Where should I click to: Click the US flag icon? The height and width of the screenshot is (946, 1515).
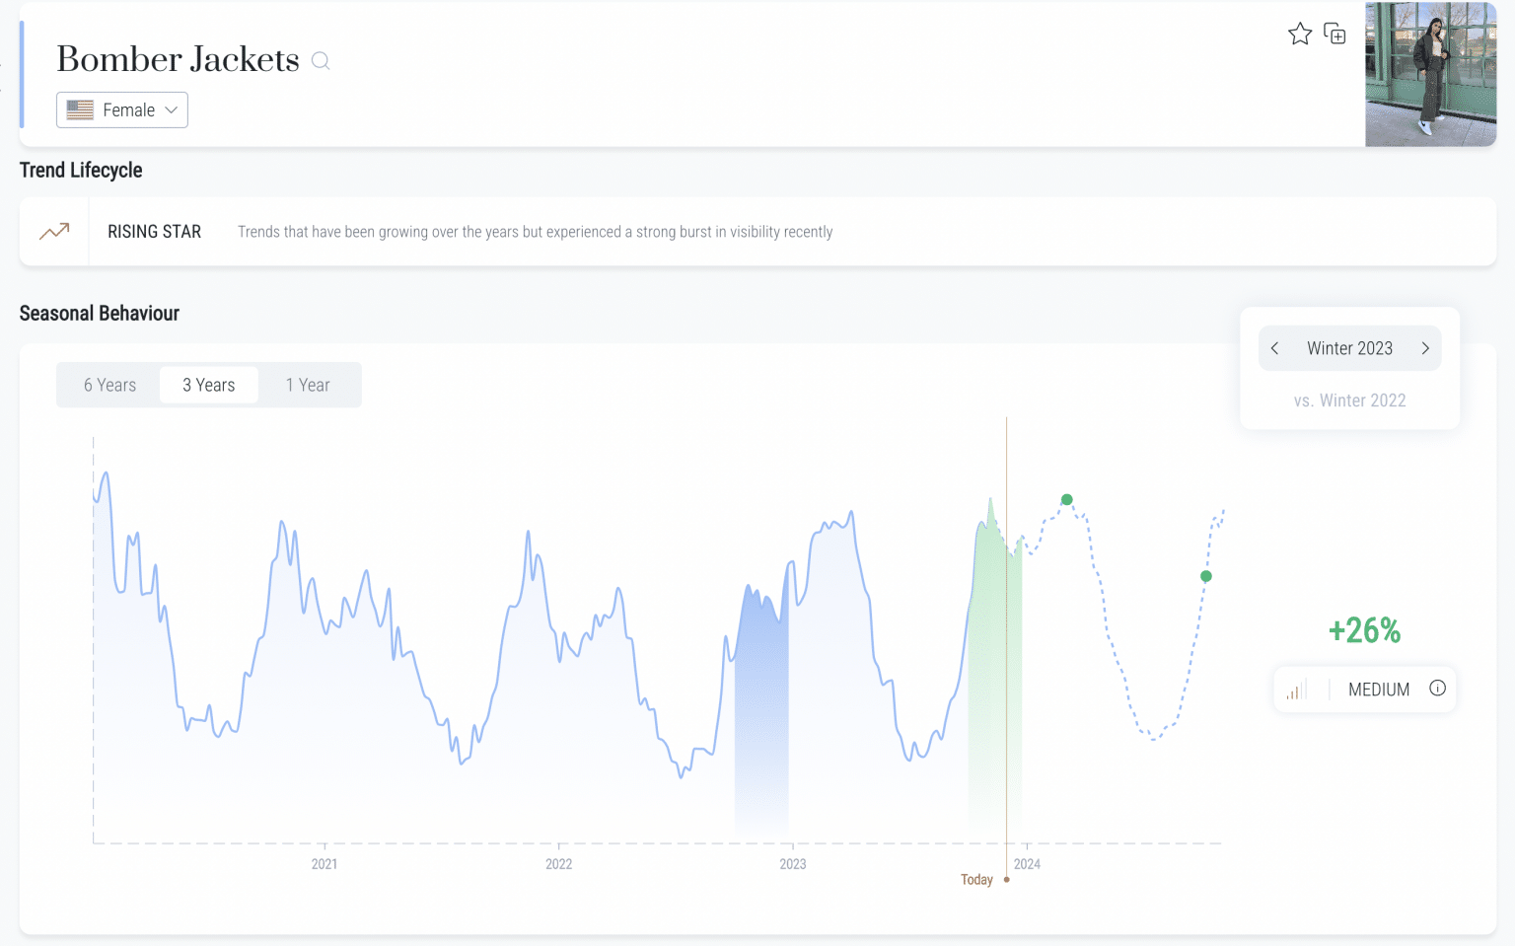click(x=80, y=110)
